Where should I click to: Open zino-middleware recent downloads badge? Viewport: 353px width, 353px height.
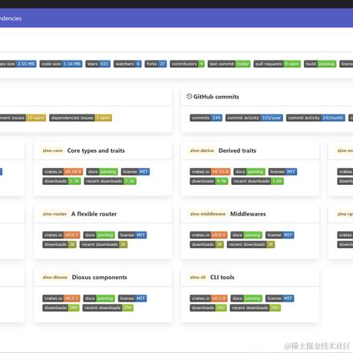tap(251, 244)
